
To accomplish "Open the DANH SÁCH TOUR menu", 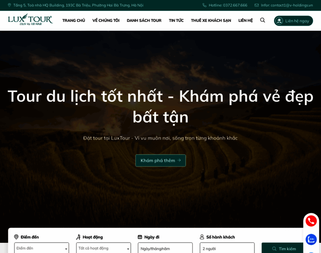I will point(144,20).
